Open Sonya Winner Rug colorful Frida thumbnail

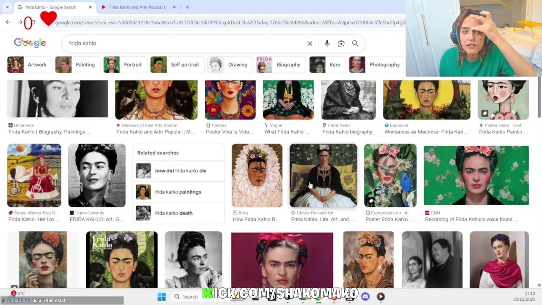(34, 175)
